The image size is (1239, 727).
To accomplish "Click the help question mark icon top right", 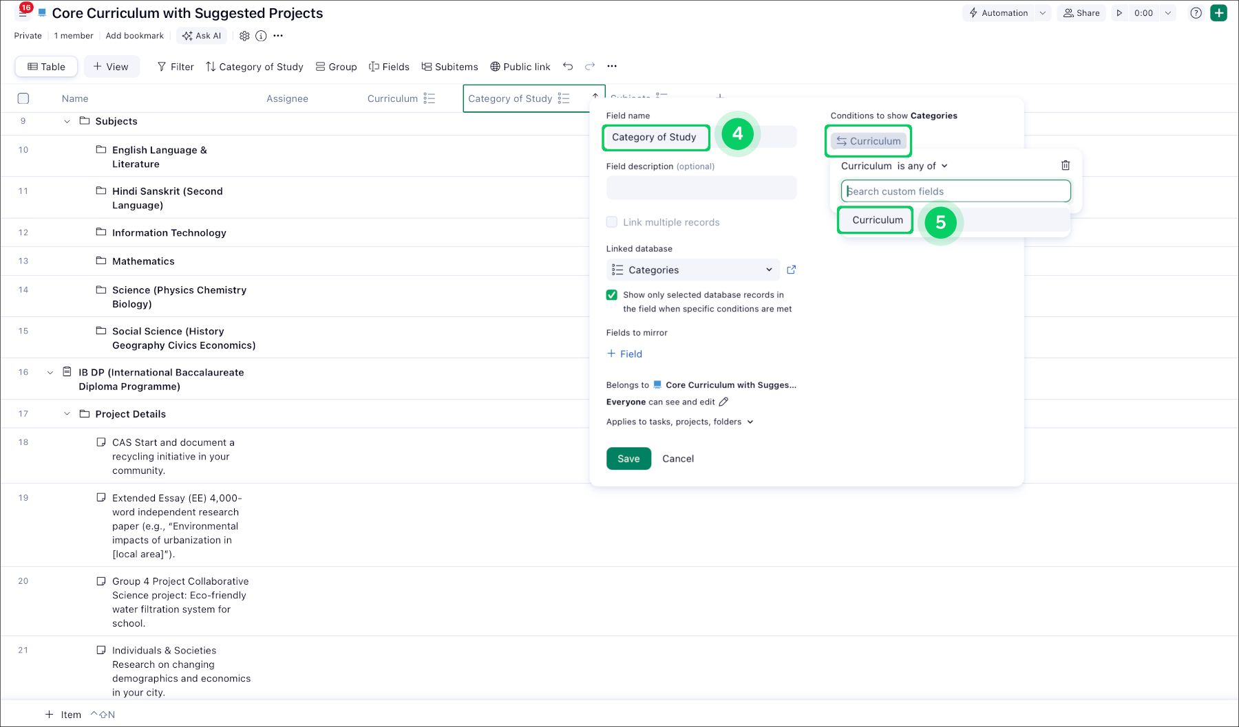I will tap(1196, 12).
